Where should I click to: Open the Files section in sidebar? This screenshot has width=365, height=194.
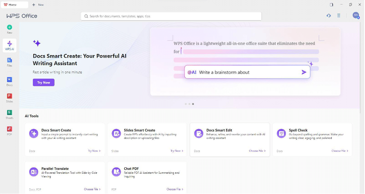point(10,62)
